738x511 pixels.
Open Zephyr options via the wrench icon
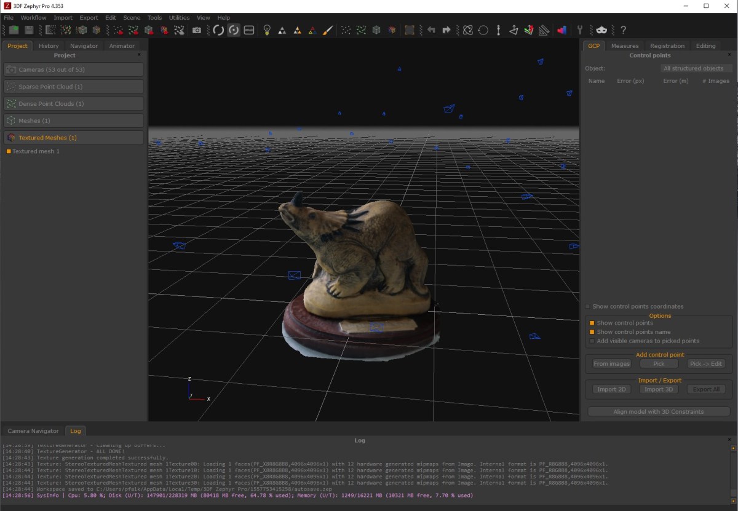pyautogui.click(x=579, y=30)
